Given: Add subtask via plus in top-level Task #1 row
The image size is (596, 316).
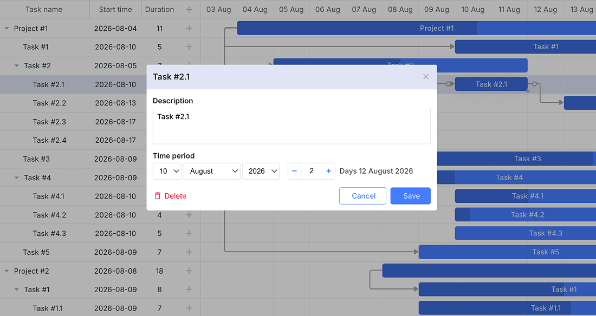Looking at the screenshot, I should tap(189, 47).
